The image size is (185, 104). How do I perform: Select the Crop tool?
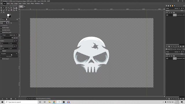[x=11, y=8]
